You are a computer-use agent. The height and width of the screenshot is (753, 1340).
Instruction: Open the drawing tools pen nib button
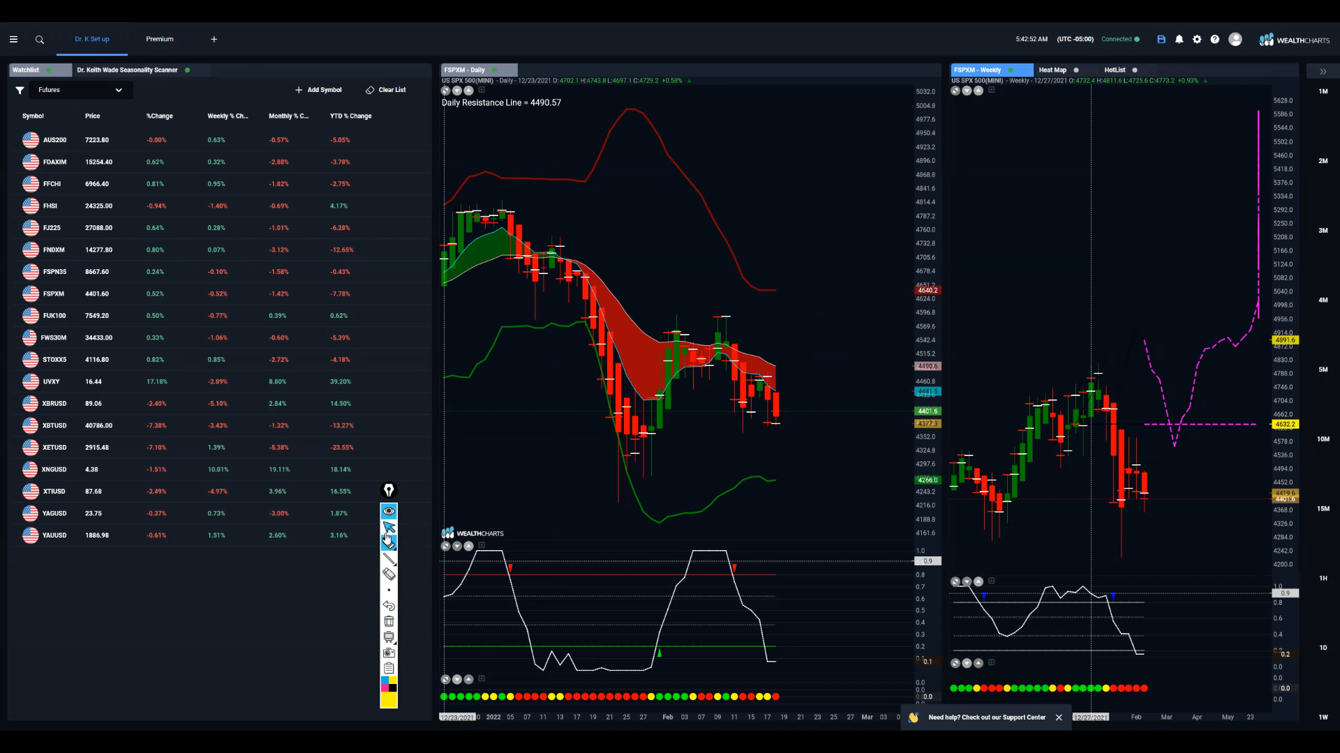[389, 490]
